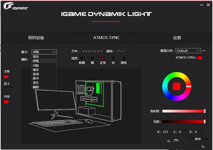Open the 设置 settings tab

(177, 38)
